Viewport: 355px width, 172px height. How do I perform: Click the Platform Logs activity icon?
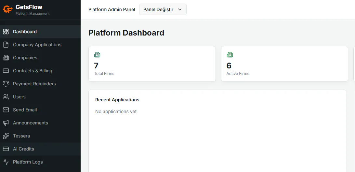pyautogui.click(x=6, y=162)
